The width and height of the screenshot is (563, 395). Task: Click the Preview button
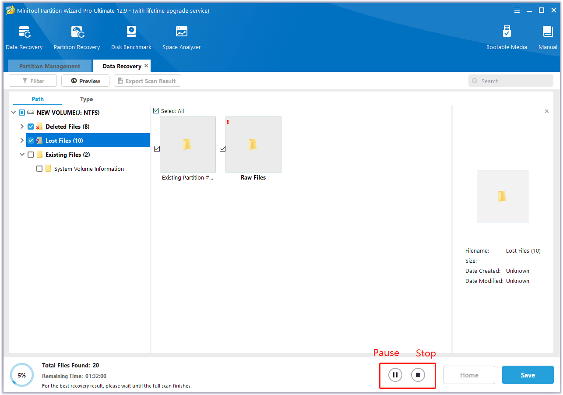pyautogui.click(x=85, y=81)
